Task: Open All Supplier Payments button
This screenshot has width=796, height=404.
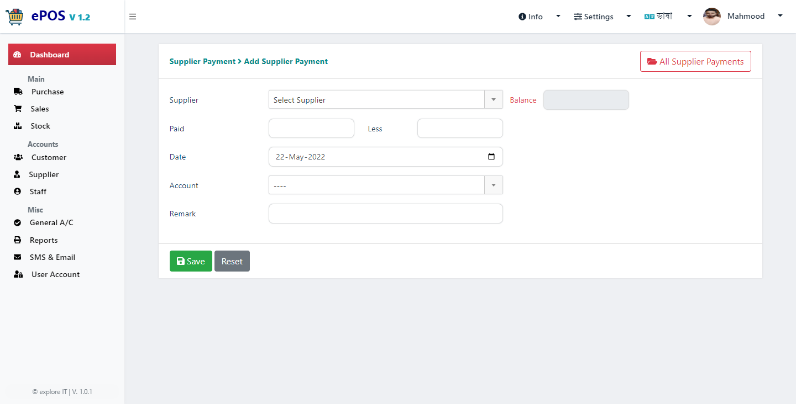Action: coord(695,61)
